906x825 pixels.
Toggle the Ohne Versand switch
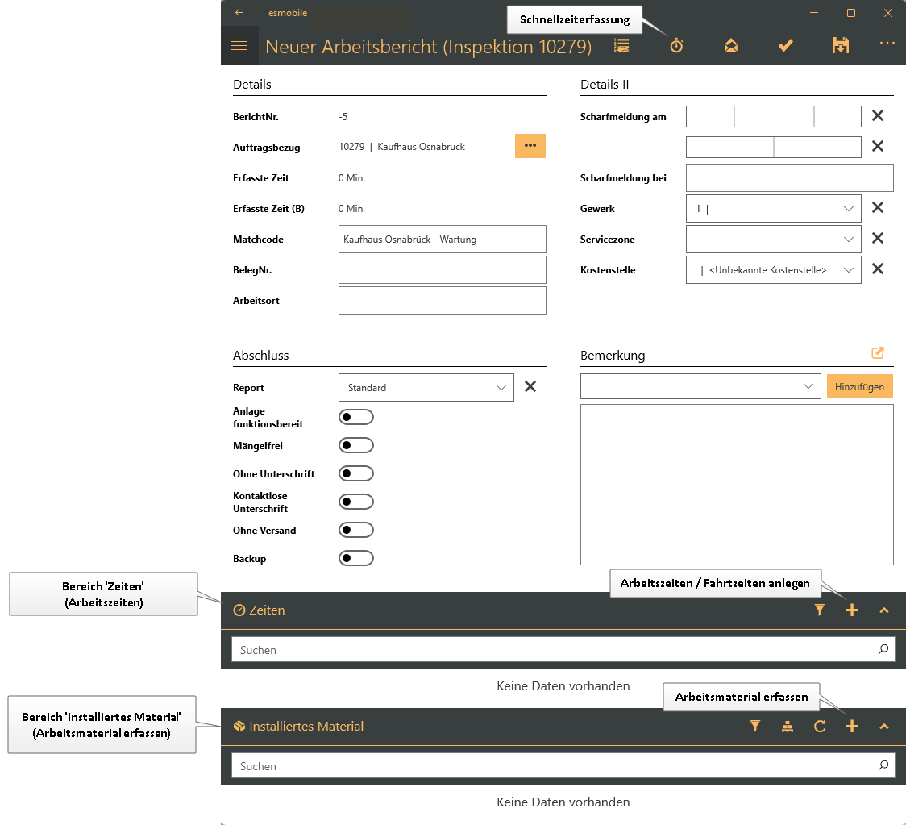[x=356, y=530]
